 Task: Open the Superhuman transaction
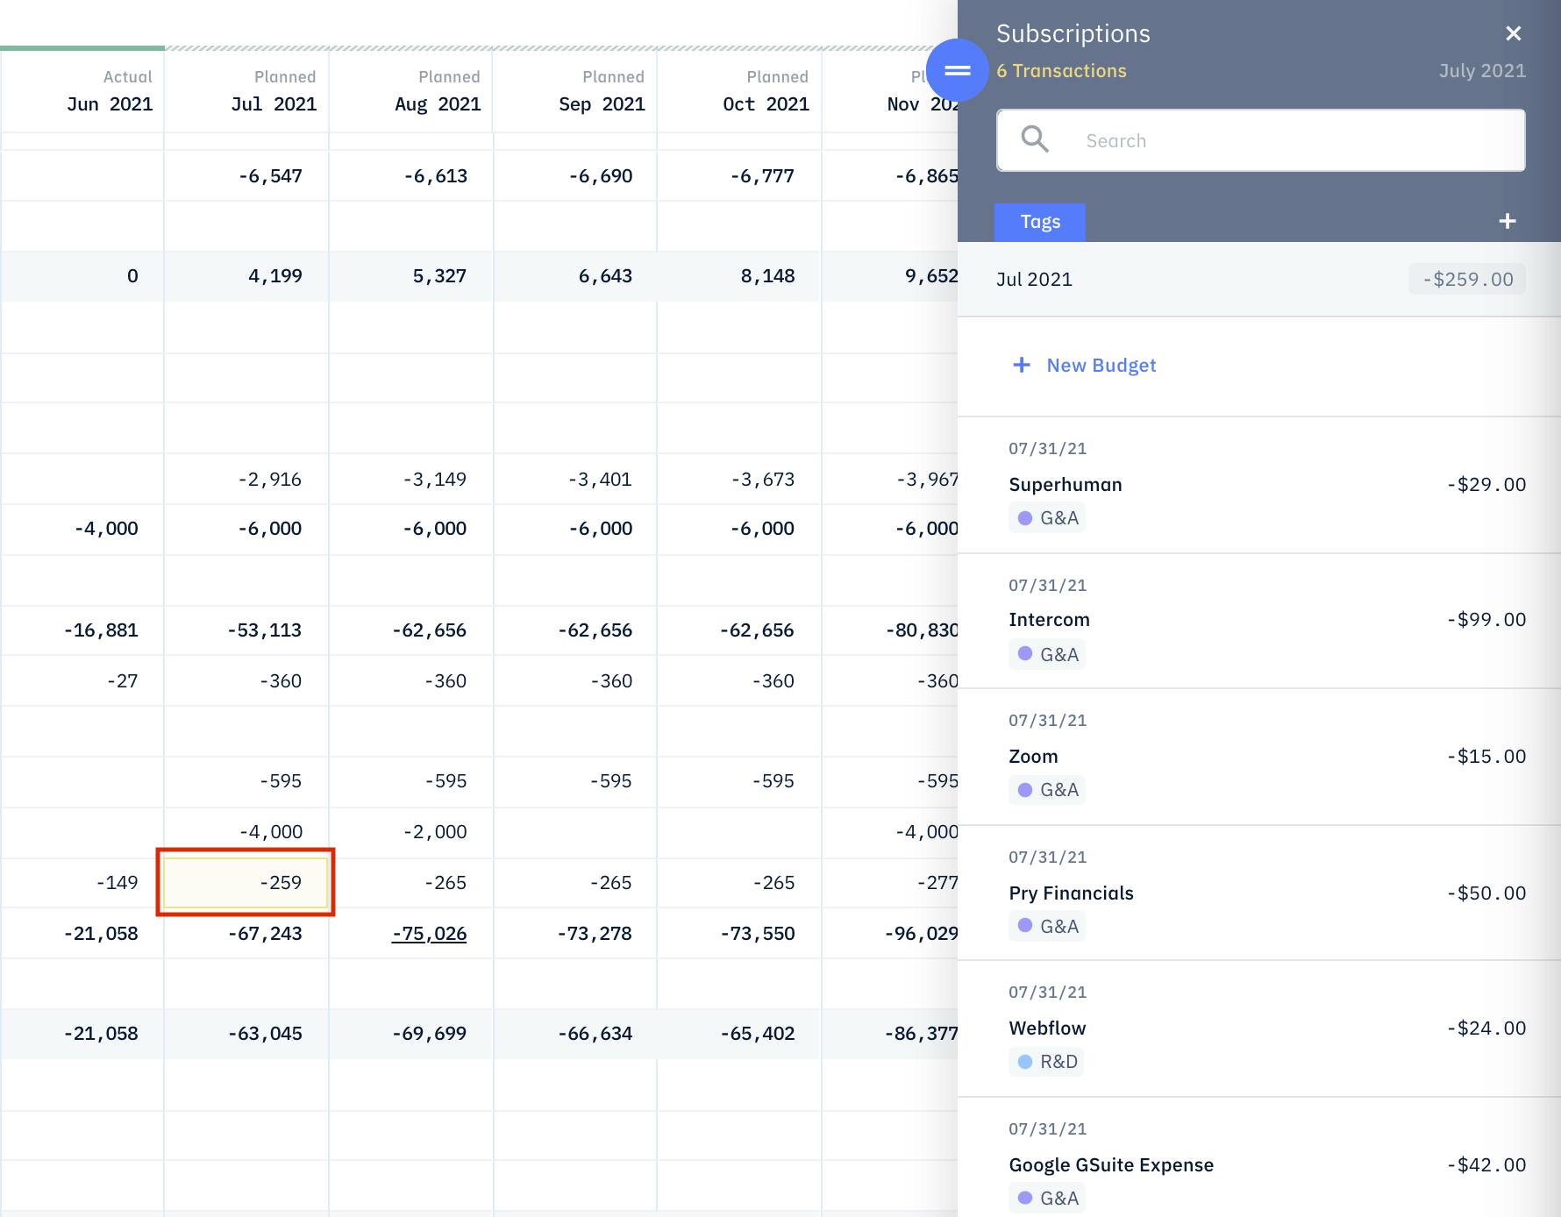[x=1259, y=485]
